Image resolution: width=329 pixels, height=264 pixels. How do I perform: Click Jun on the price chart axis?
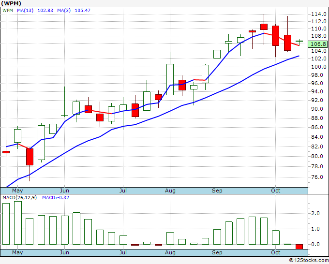[x=64, y=191]
